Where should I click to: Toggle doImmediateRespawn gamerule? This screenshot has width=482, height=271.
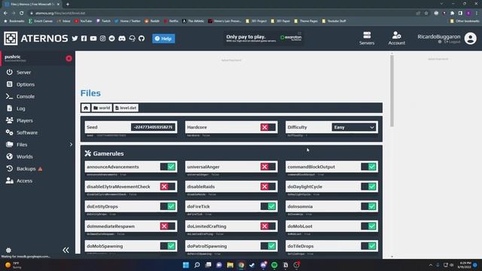tap(168, 226)
